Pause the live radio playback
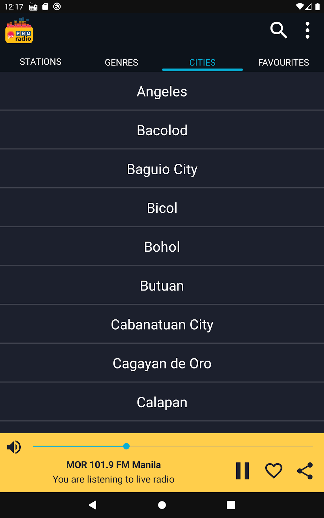Viewport: 324px width, 518px height. (243, 470)
